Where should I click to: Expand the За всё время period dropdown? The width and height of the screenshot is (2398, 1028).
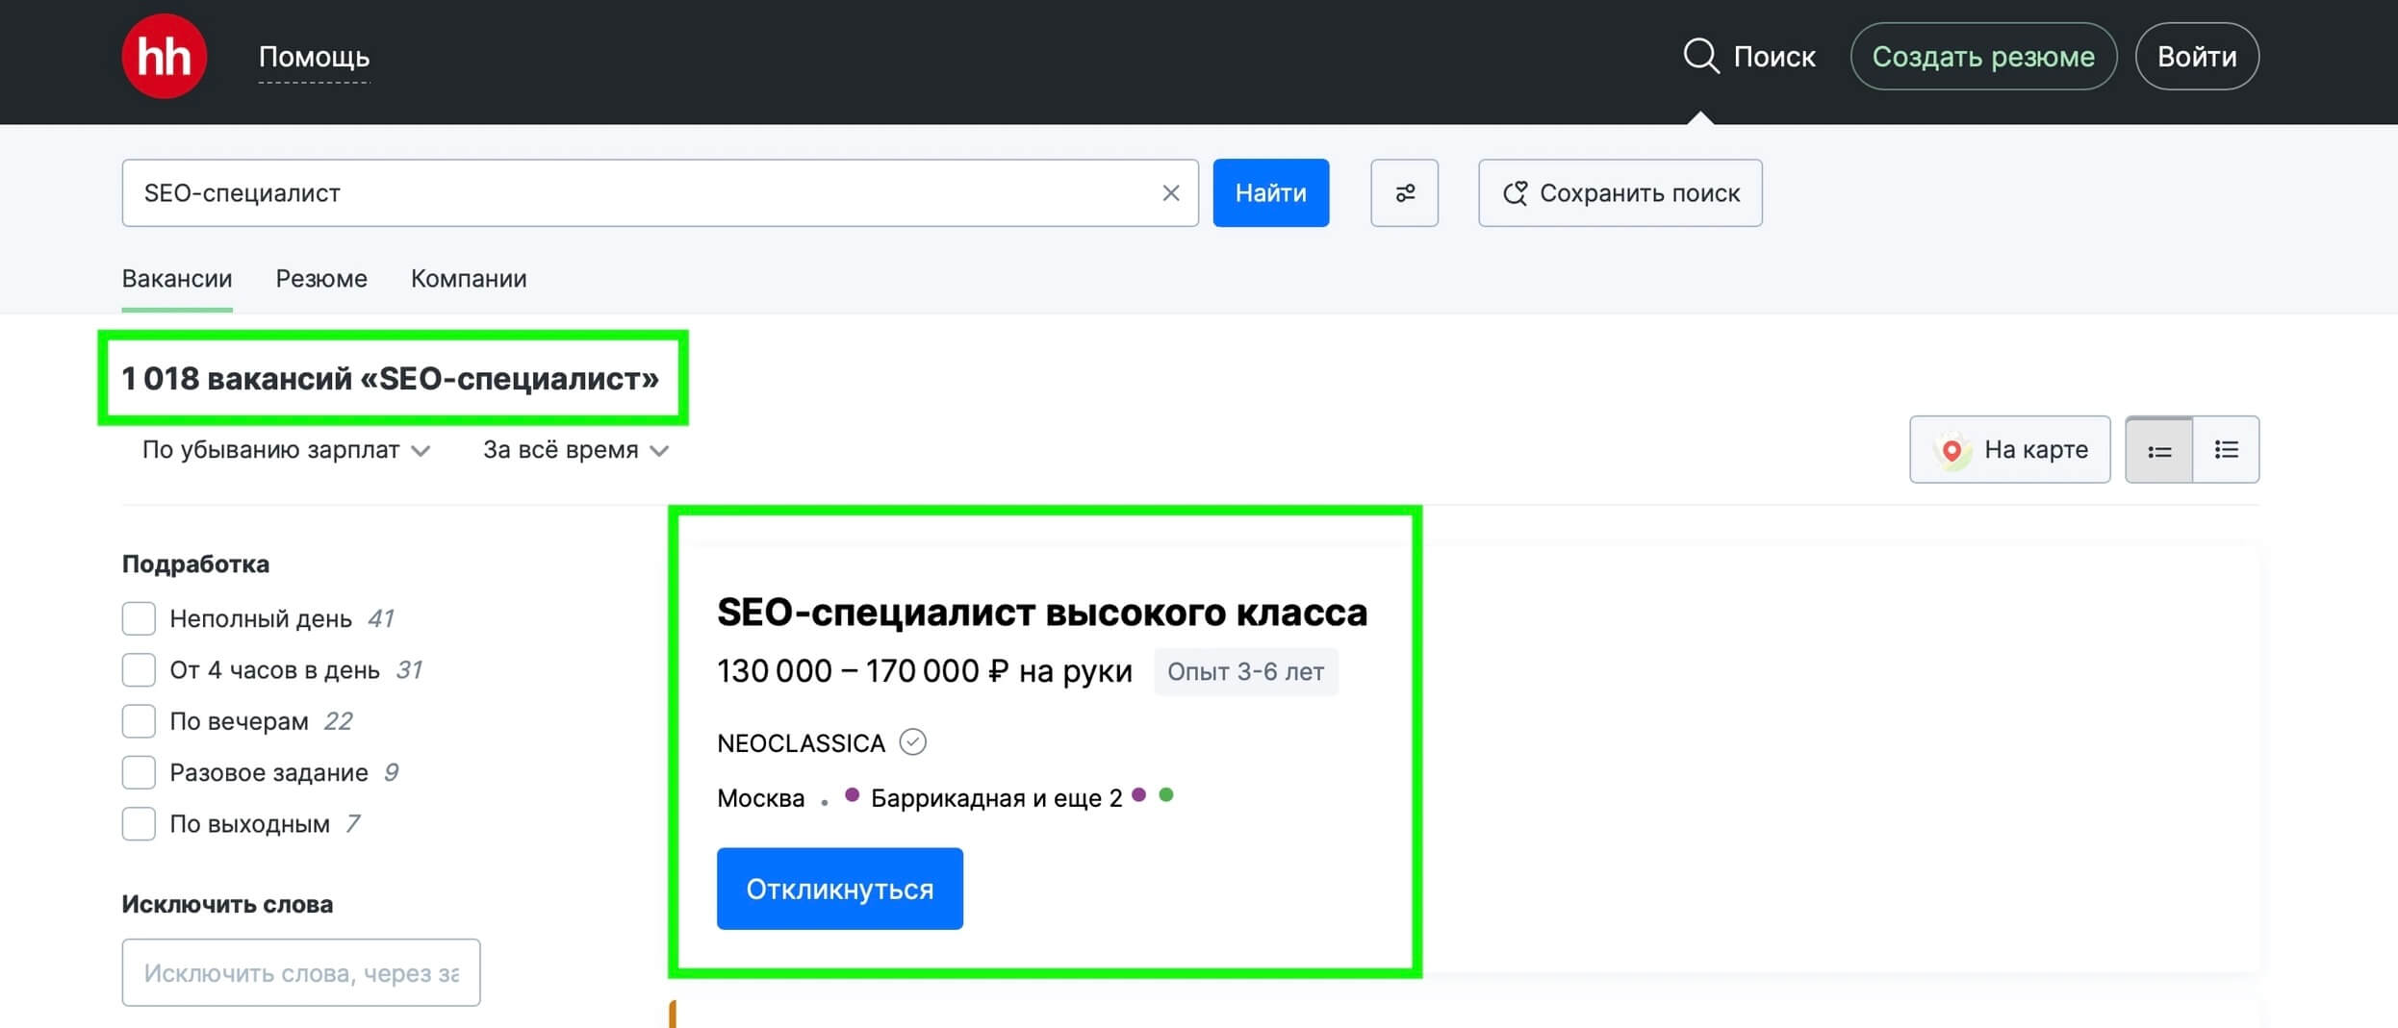pyautogui.click(x=575, y=450)
